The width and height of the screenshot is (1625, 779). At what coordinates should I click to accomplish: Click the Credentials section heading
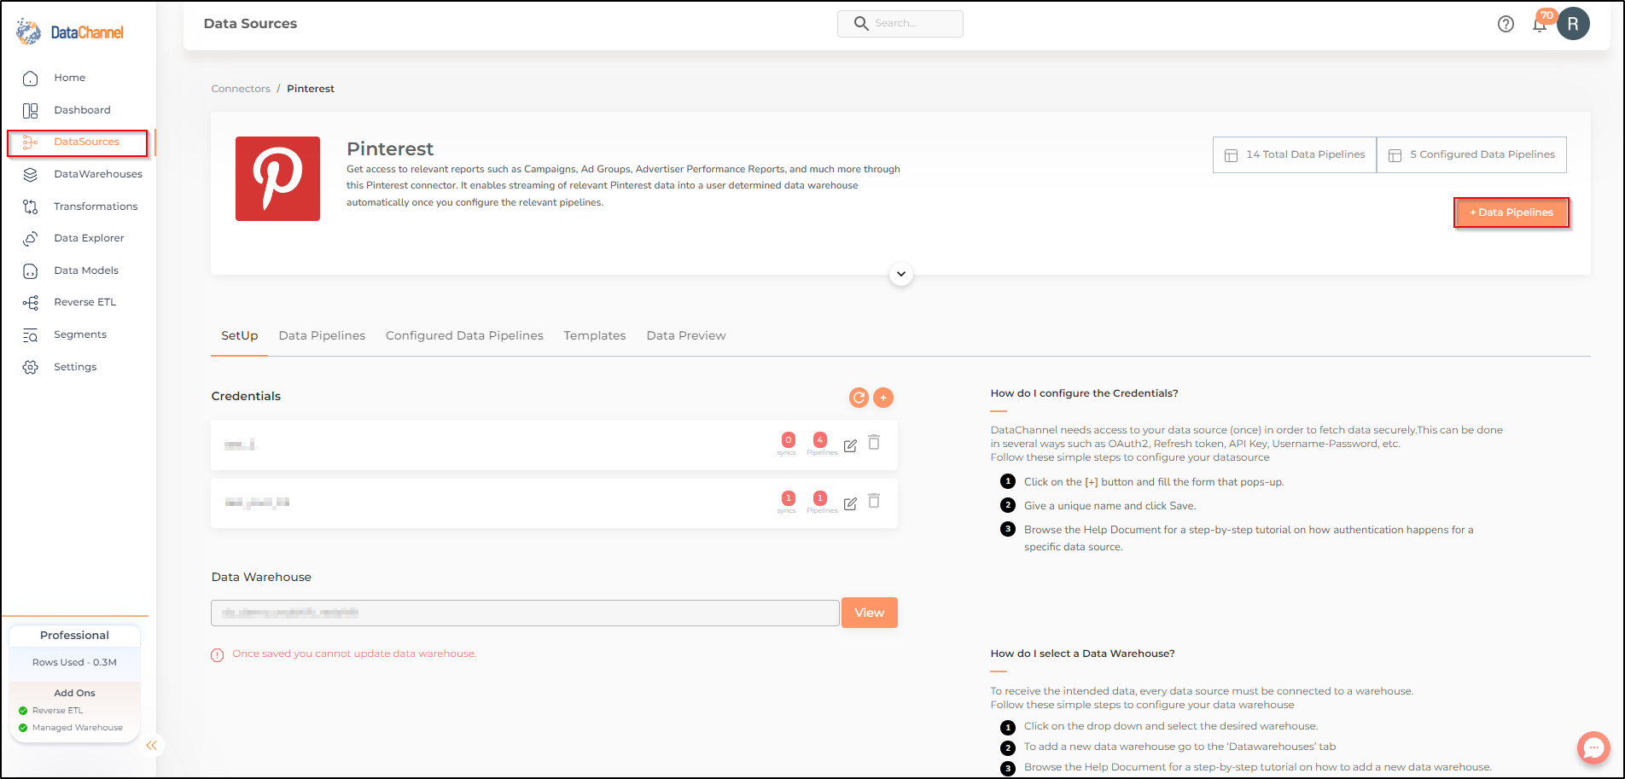246,396
